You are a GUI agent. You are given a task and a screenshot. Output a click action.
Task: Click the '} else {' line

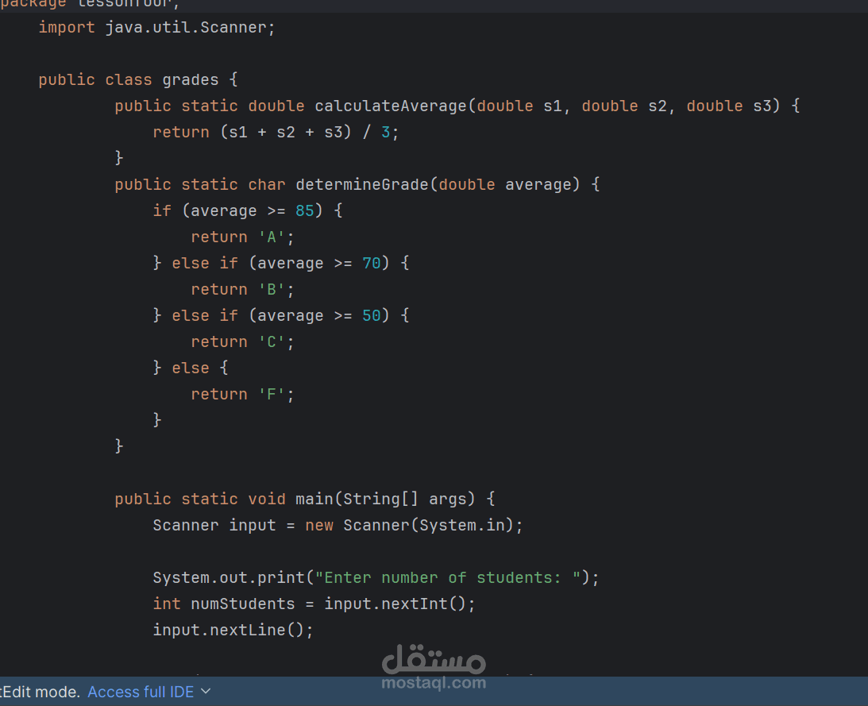(191, 368)
